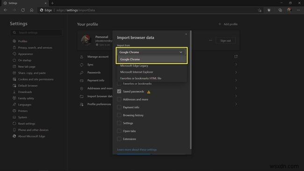Select Google Chrome from the dropdown list

coord(152,59)
